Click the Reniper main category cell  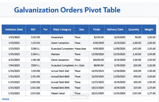[x=56, y=54]
